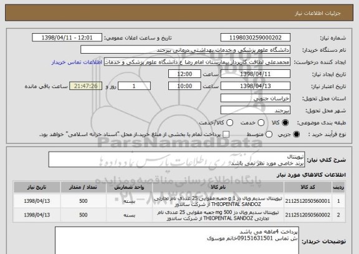The height and width of the screenshot is (254, 359).
Task: Click the بسته unit cell in row 1
Action: (x=129, y=201)
